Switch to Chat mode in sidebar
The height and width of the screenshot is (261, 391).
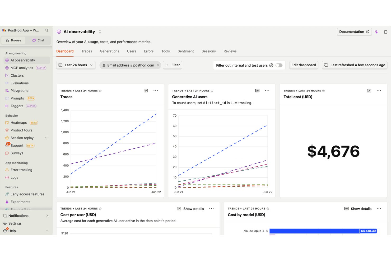(38, 40)
